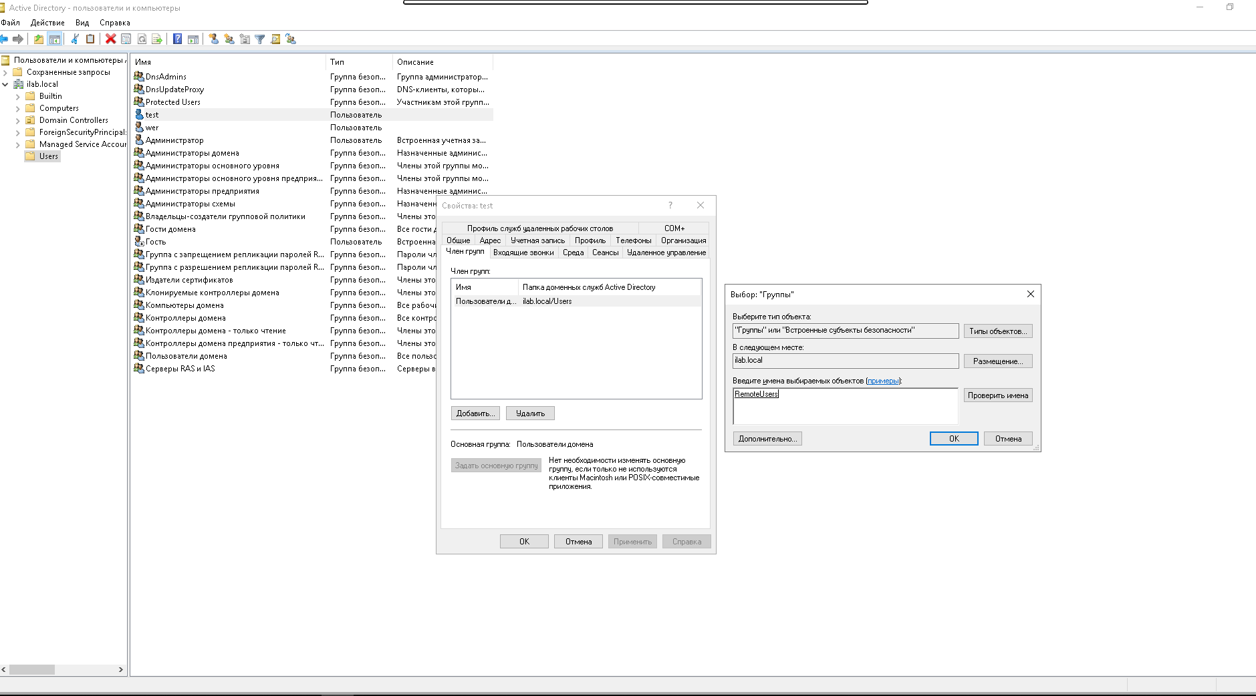
Task: Expand the Managed Service Accounts node
Action: click(x=17, y=144)
